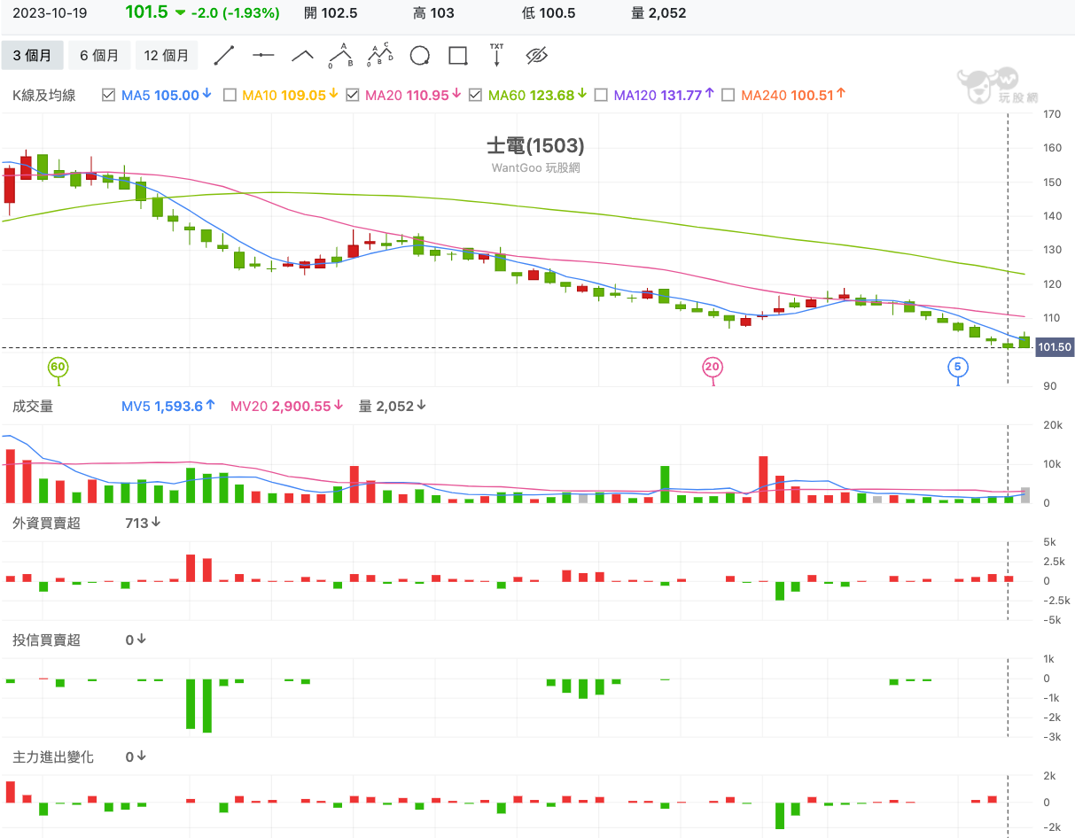This screenshot has height=838, width=1075.
Task: Switch to the 12 個月 time range
Action: coord(167,56)
